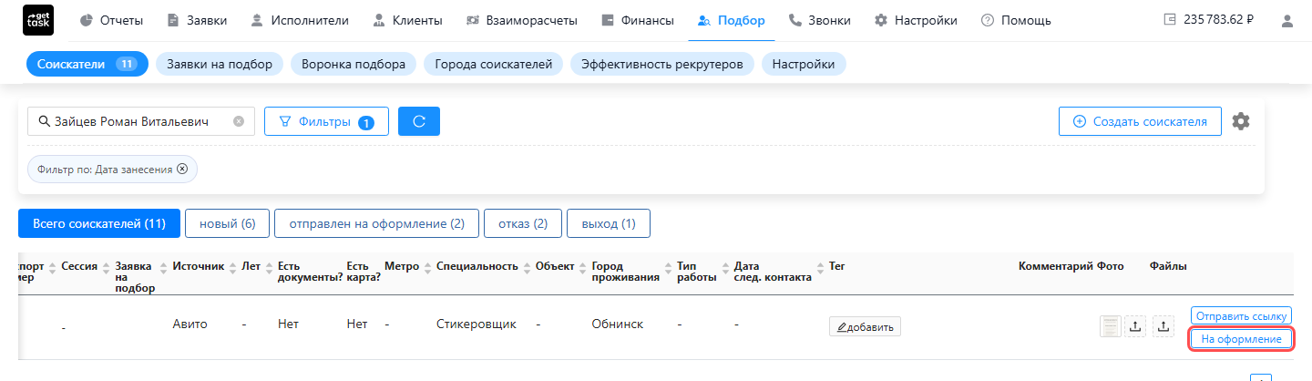Click the Есть карта? column header
1312x381 pixels.
point(364,272)
